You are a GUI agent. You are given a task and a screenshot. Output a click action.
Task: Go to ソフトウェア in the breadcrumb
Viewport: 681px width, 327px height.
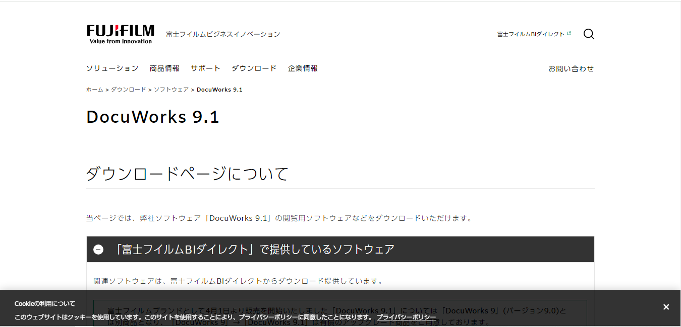tap(171, 90)
